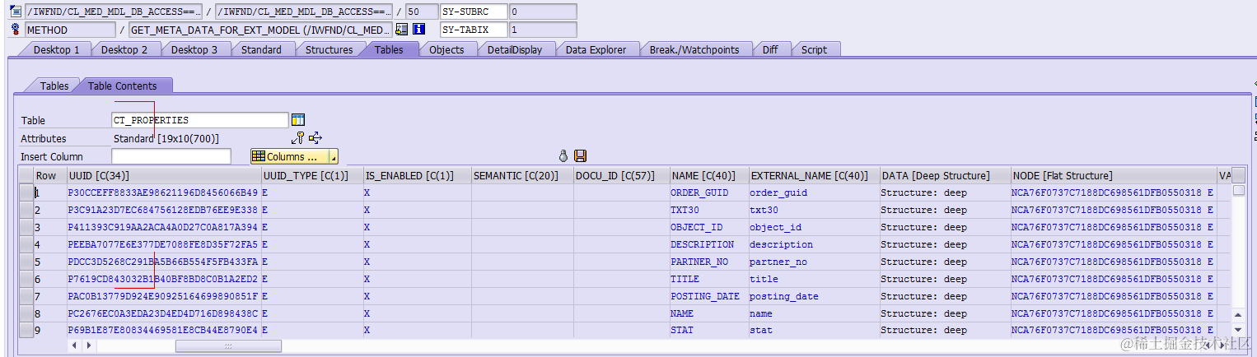Click the debugger icon beside METHOD field
This screenshot has width=1257, height=357.
16,30
